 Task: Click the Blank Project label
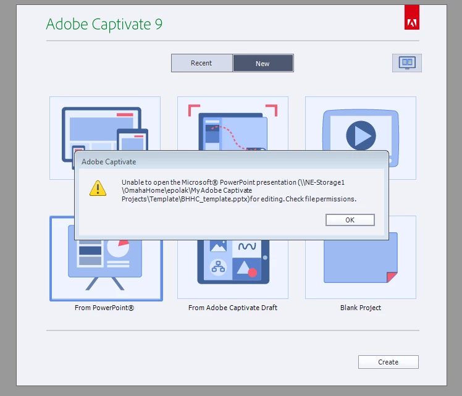(361, 308)
